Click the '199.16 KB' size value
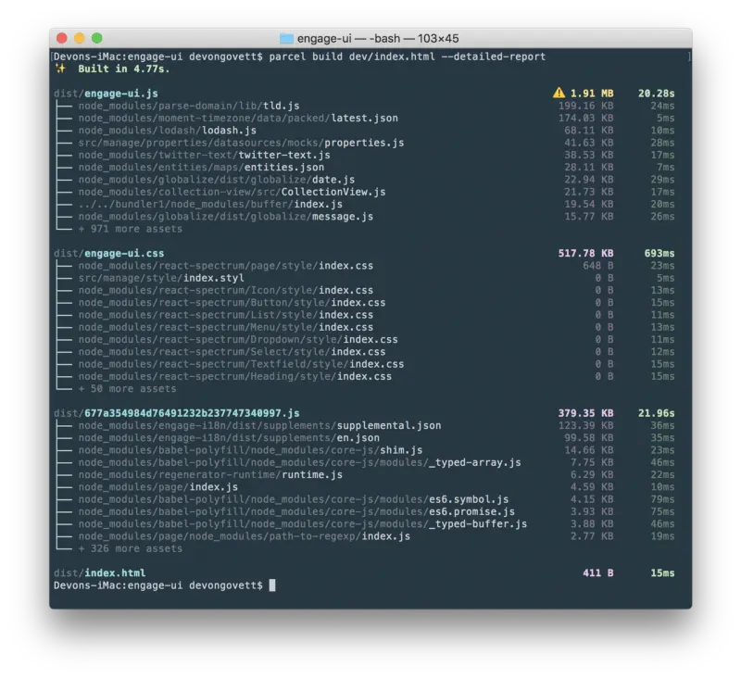 click(586, 106)
